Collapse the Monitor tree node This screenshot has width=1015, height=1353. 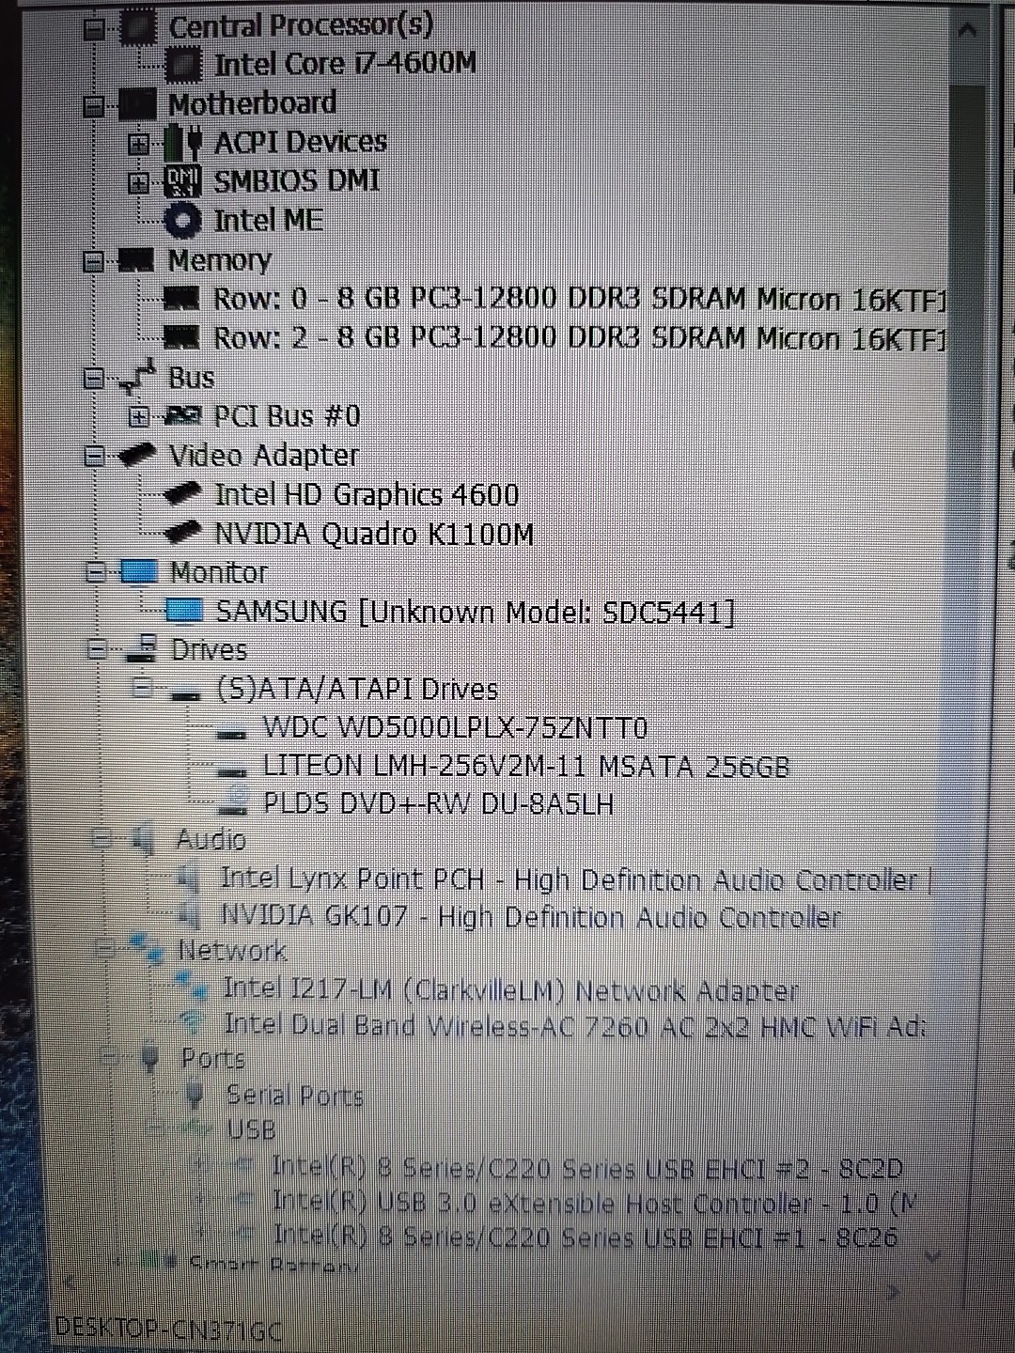(96, 571)
